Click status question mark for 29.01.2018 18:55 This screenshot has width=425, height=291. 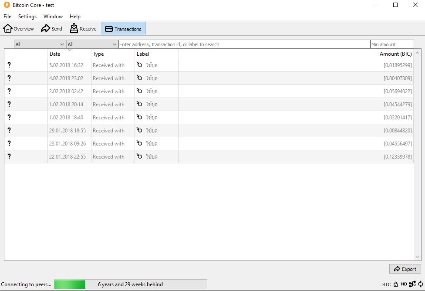[9, 130]
